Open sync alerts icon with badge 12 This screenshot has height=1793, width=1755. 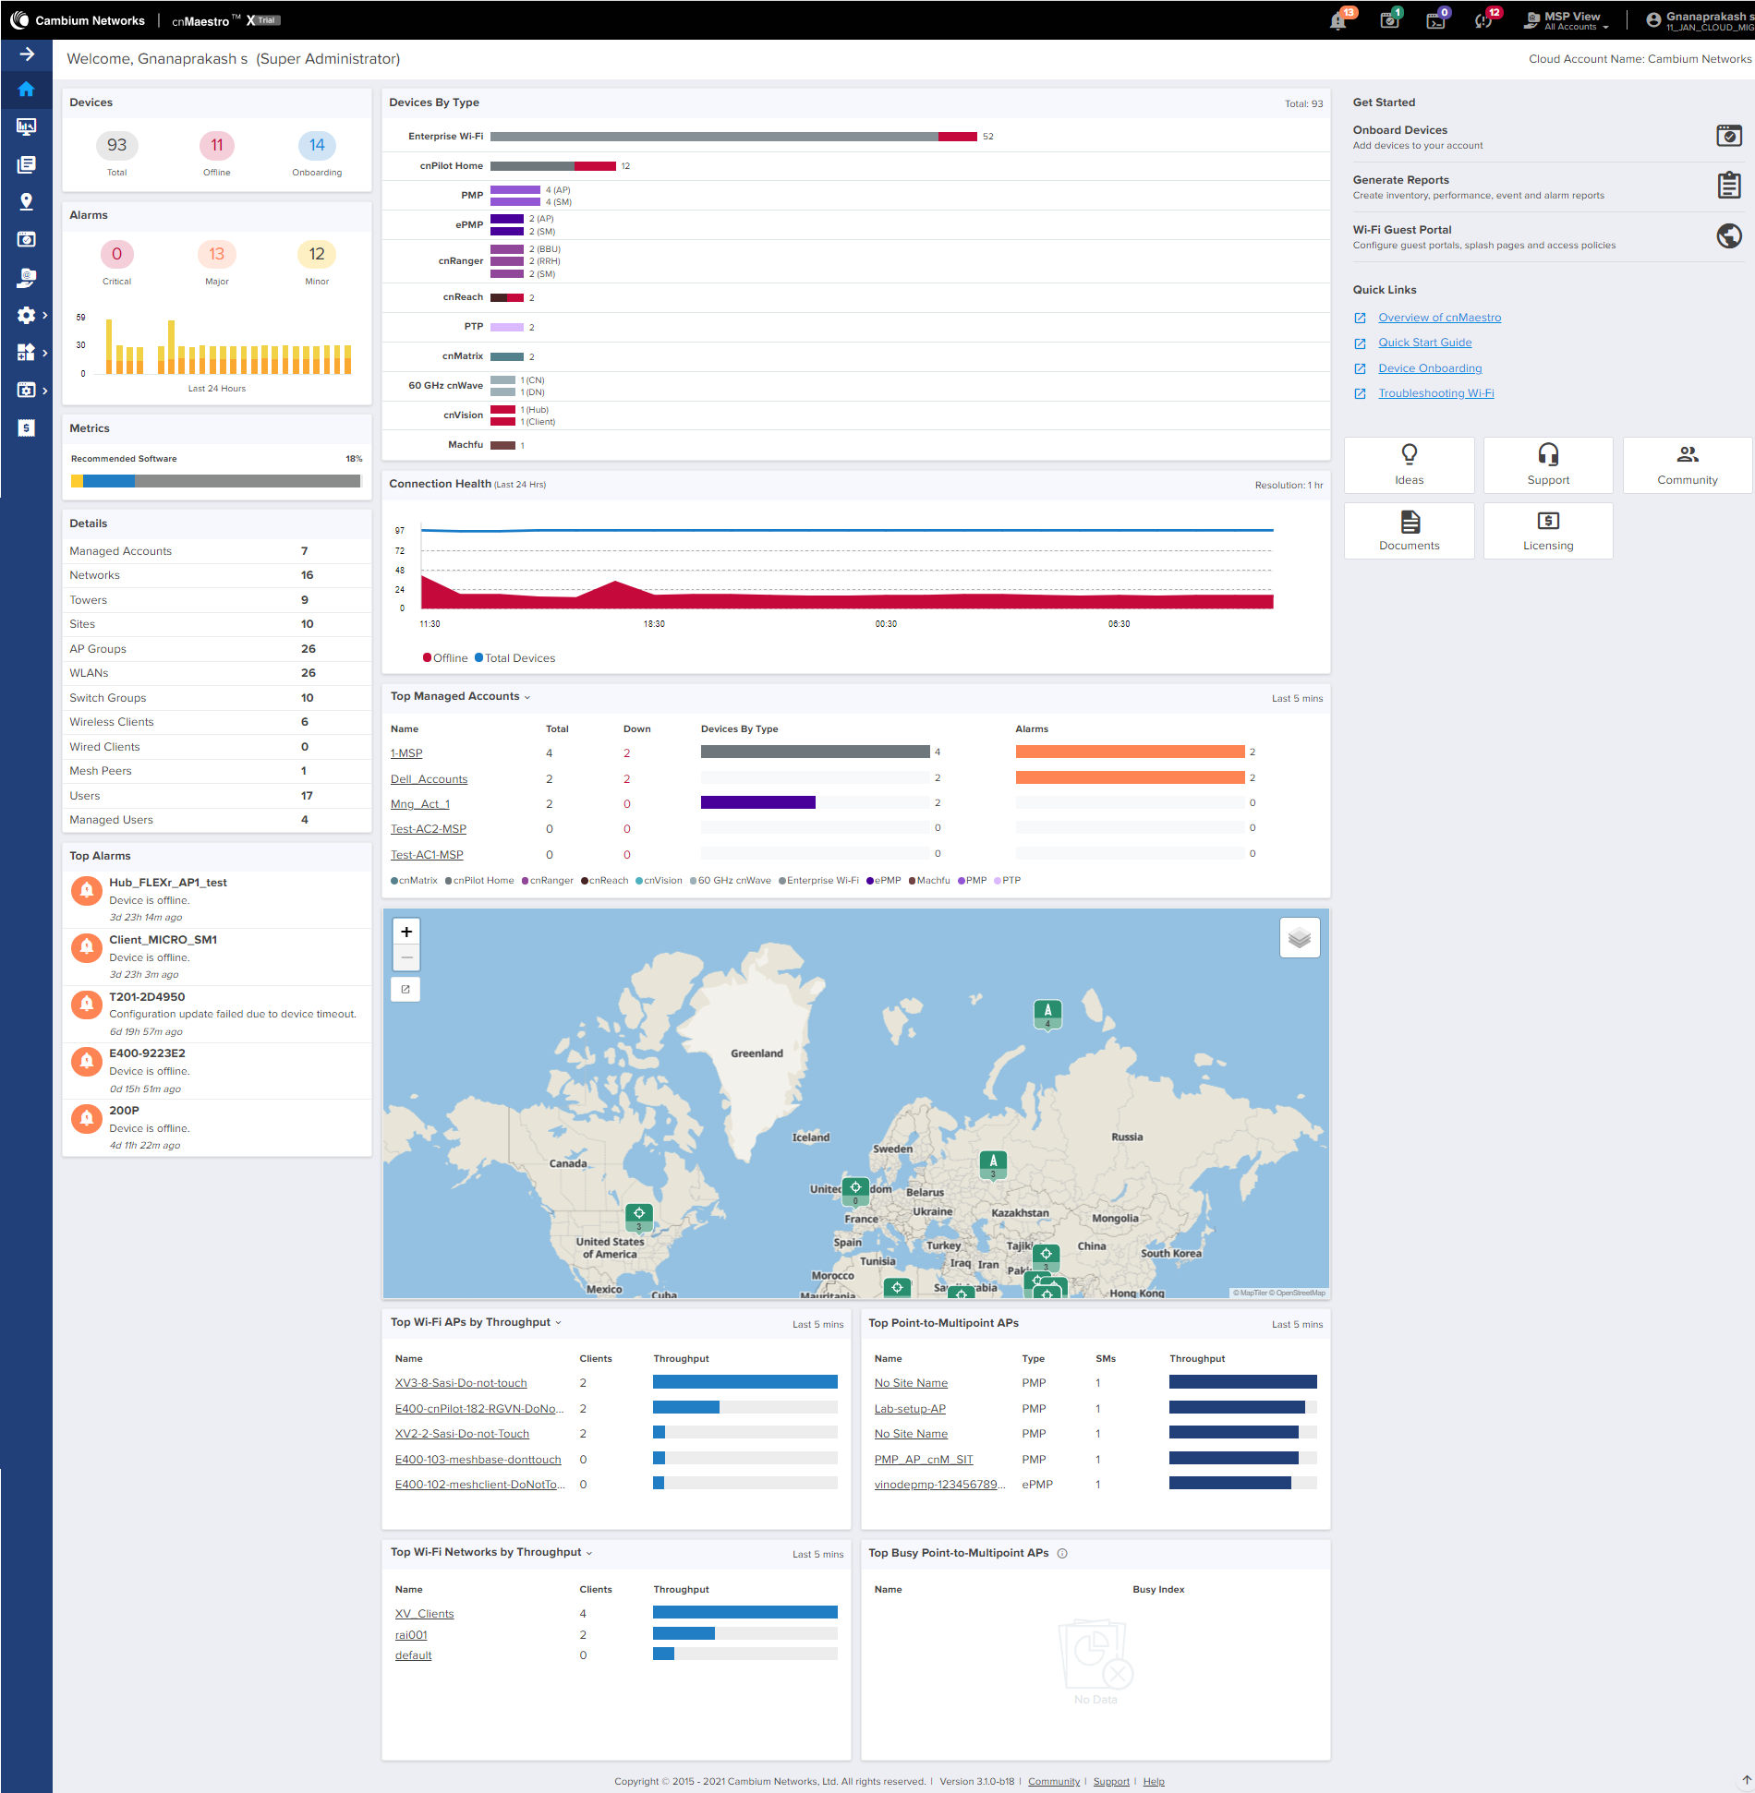point(1485,19)
